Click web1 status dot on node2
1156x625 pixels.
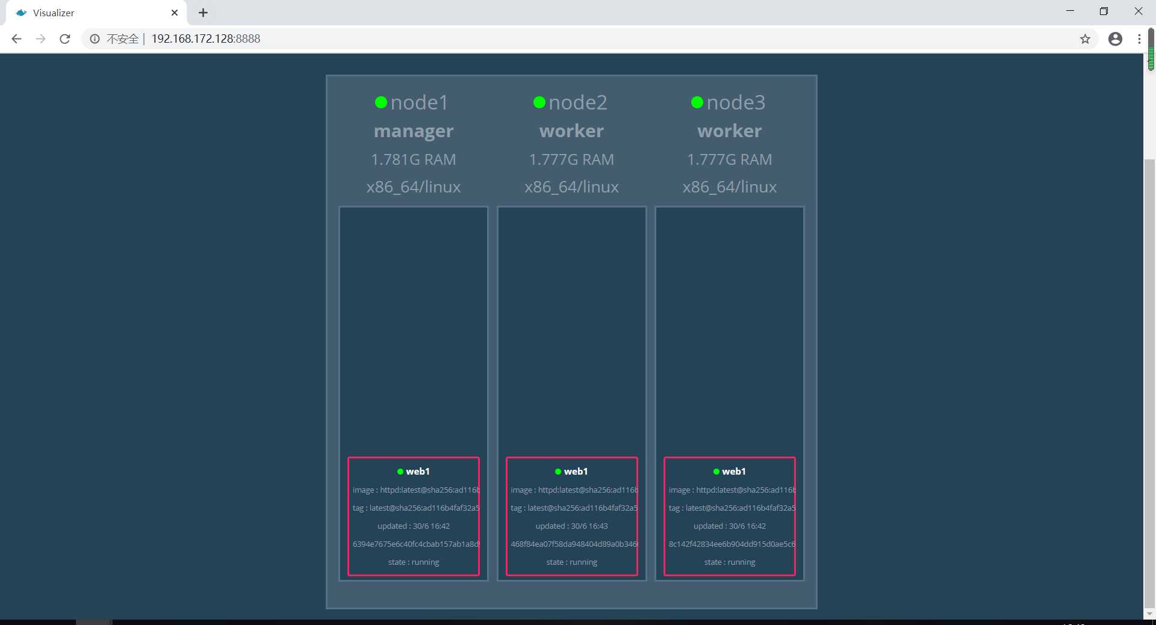(558, 472)
